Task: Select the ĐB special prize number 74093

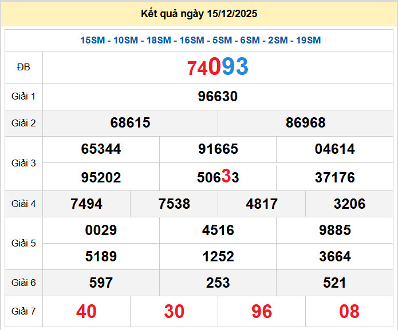Action: (x=218, y=67)
